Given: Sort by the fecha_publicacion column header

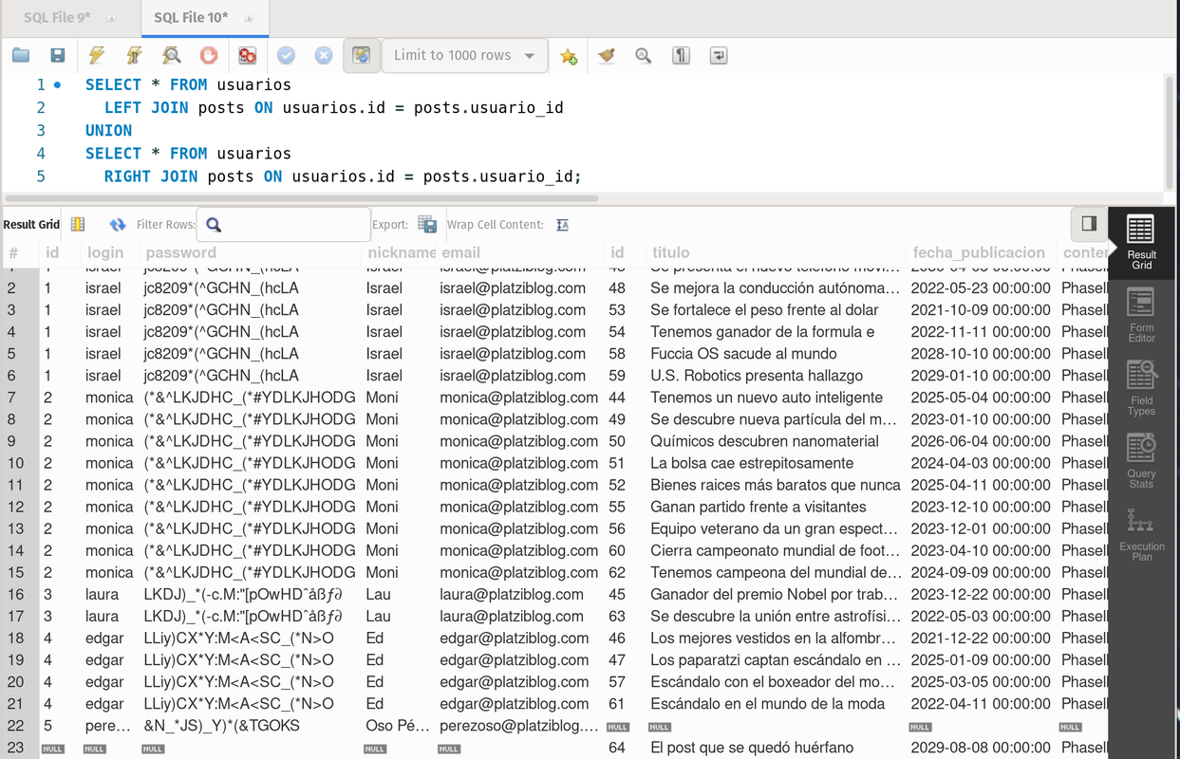Looking at the screenshot, I should coord(979,252).
